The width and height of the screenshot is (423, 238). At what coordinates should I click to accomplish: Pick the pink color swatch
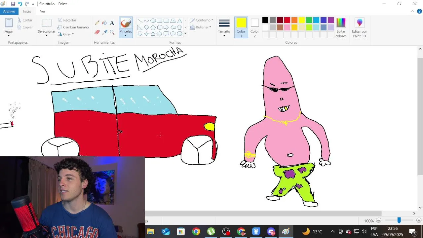[x=287, y=27]
